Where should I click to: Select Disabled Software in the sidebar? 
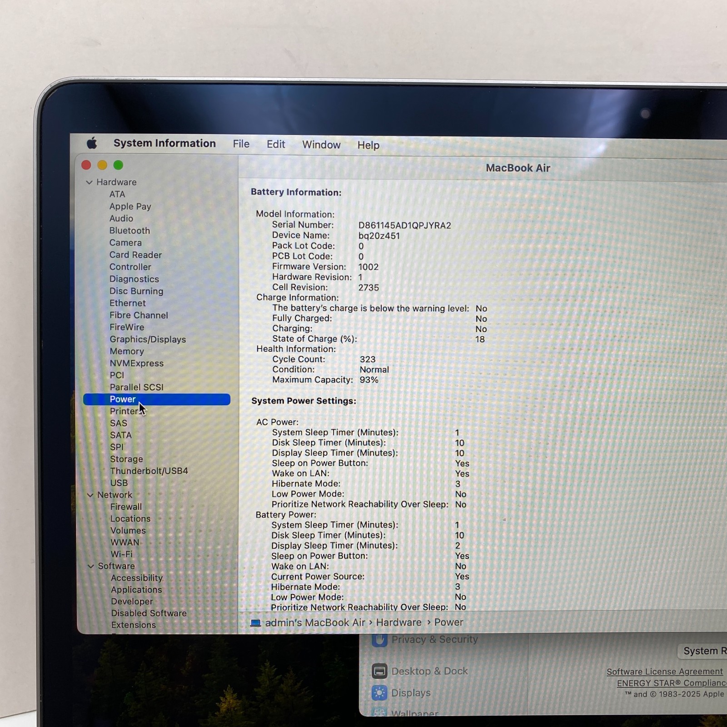coord(149,613)
